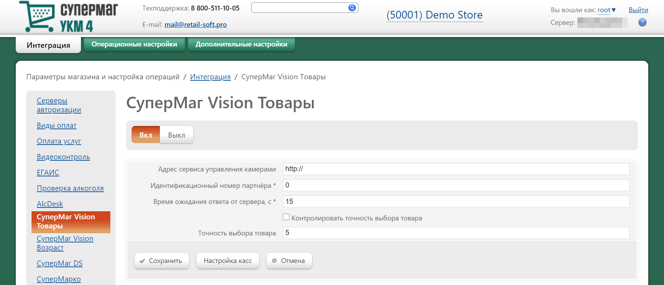Log out using the Выйти link
664x285 pixels.
tap(638, 10)
